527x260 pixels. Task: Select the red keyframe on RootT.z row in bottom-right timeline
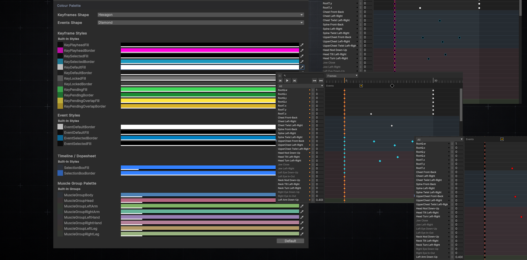(512, 168)
